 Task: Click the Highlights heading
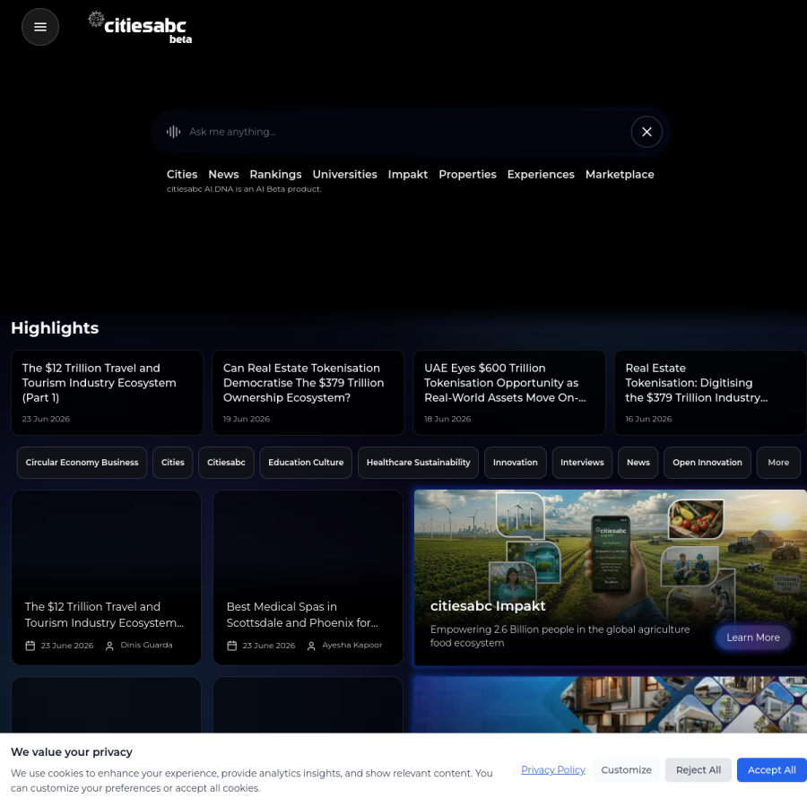(55, 328)
